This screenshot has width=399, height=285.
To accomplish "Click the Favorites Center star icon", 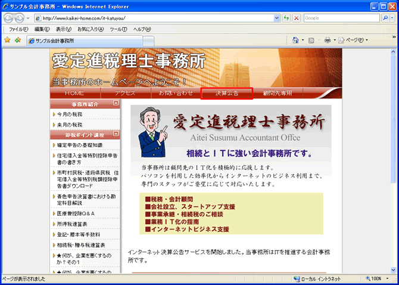I will (7, 40).
